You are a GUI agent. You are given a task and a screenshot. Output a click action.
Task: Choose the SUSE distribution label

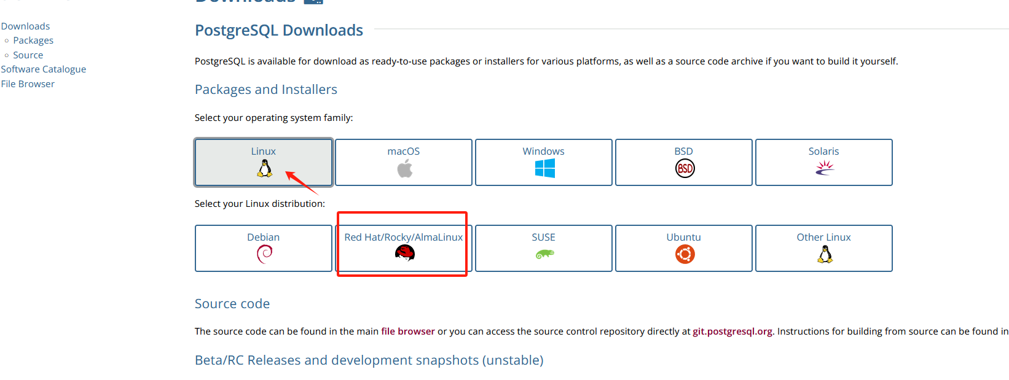543,237
